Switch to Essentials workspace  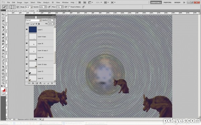156,2
